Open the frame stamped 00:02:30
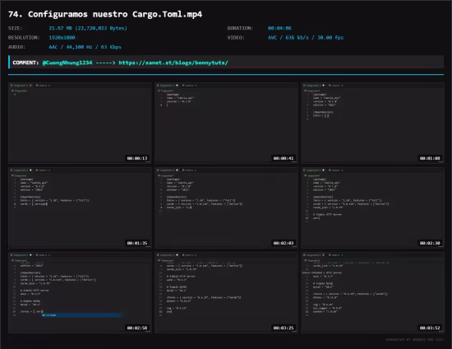This screenshot has height=349, width=452. point(373,208)
